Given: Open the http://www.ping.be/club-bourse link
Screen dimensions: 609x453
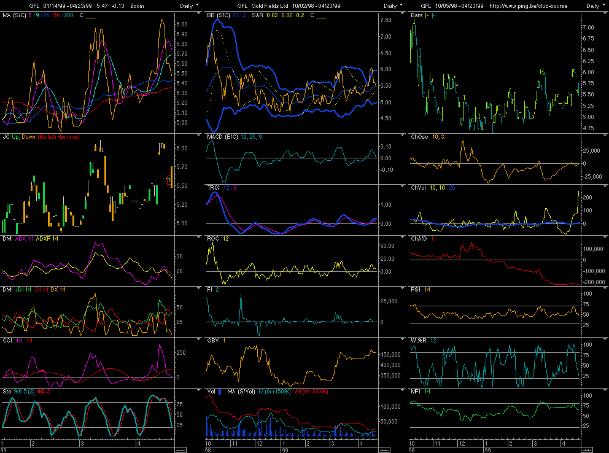Looking at the screenshot, I should pos(528,6).
